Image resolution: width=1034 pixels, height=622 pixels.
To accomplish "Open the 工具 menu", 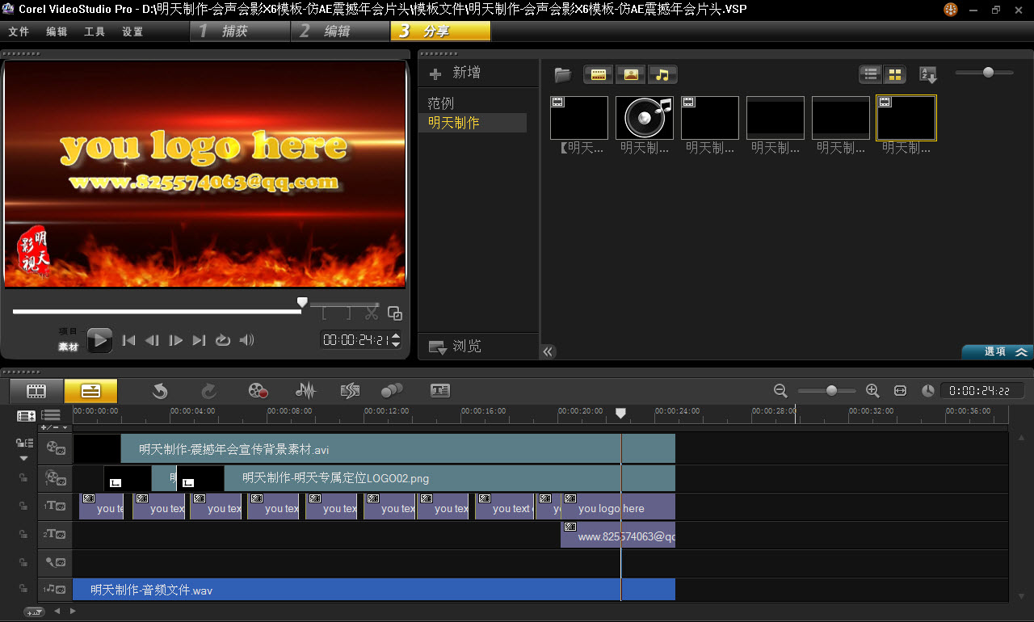I will coord(95,32).
